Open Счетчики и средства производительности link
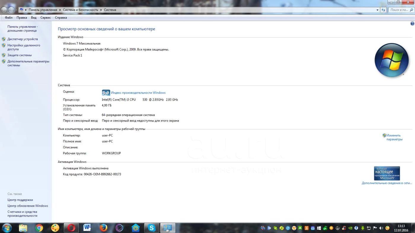This screenshot has width=415, height=233. [22, 213]
